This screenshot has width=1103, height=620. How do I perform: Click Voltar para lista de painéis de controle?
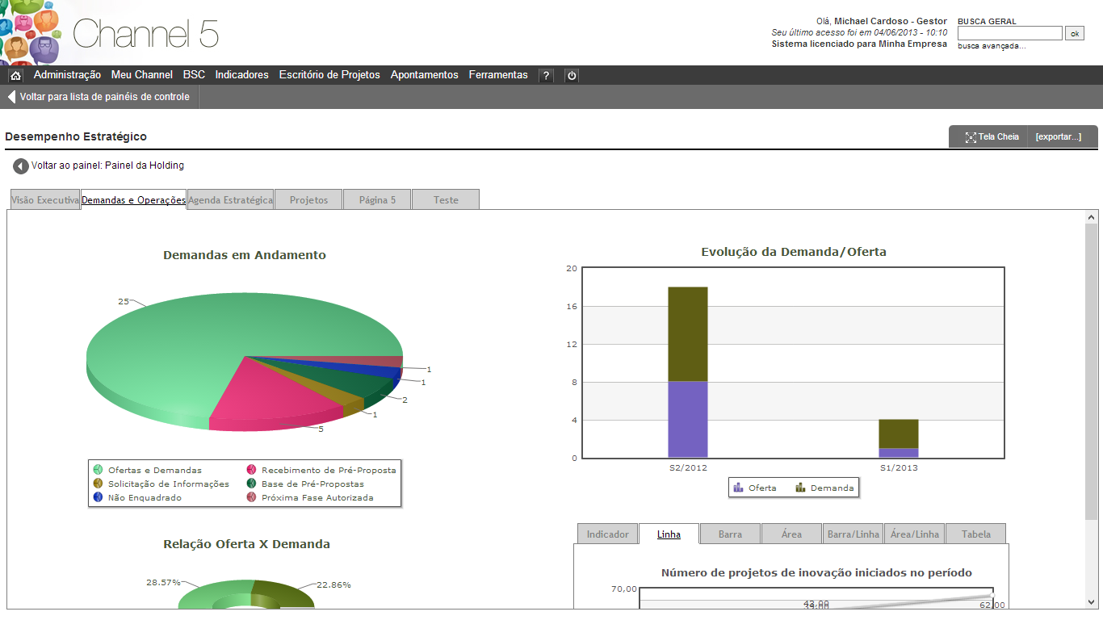pyautogui.click(x=105, y=97)
